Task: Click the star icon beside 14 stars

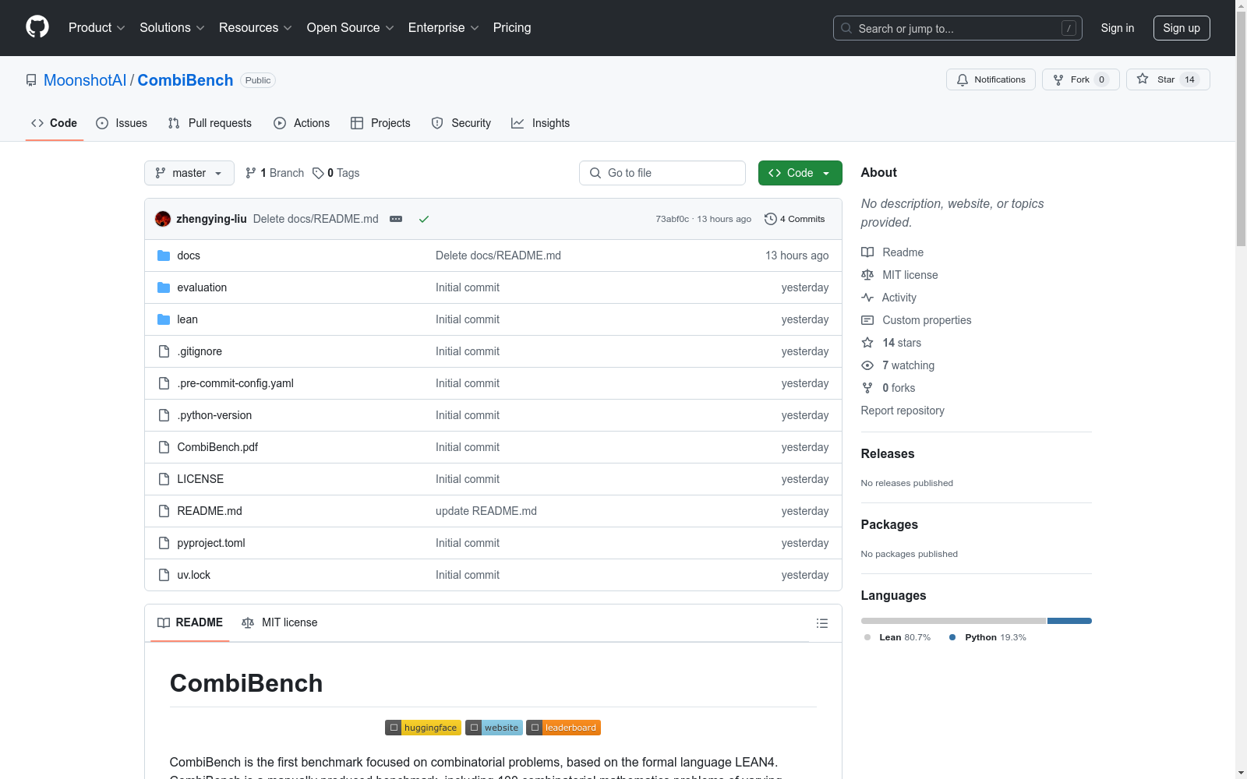Action: 867,343
